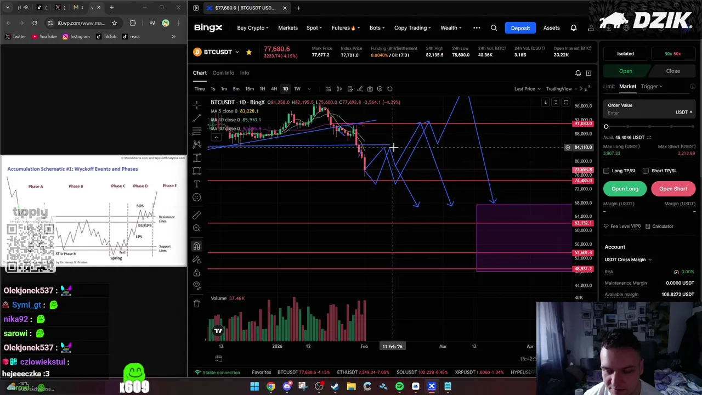Switch to the Coin Info tab
The width and height of the screenshot is (702, 395).
coord(223,73)
